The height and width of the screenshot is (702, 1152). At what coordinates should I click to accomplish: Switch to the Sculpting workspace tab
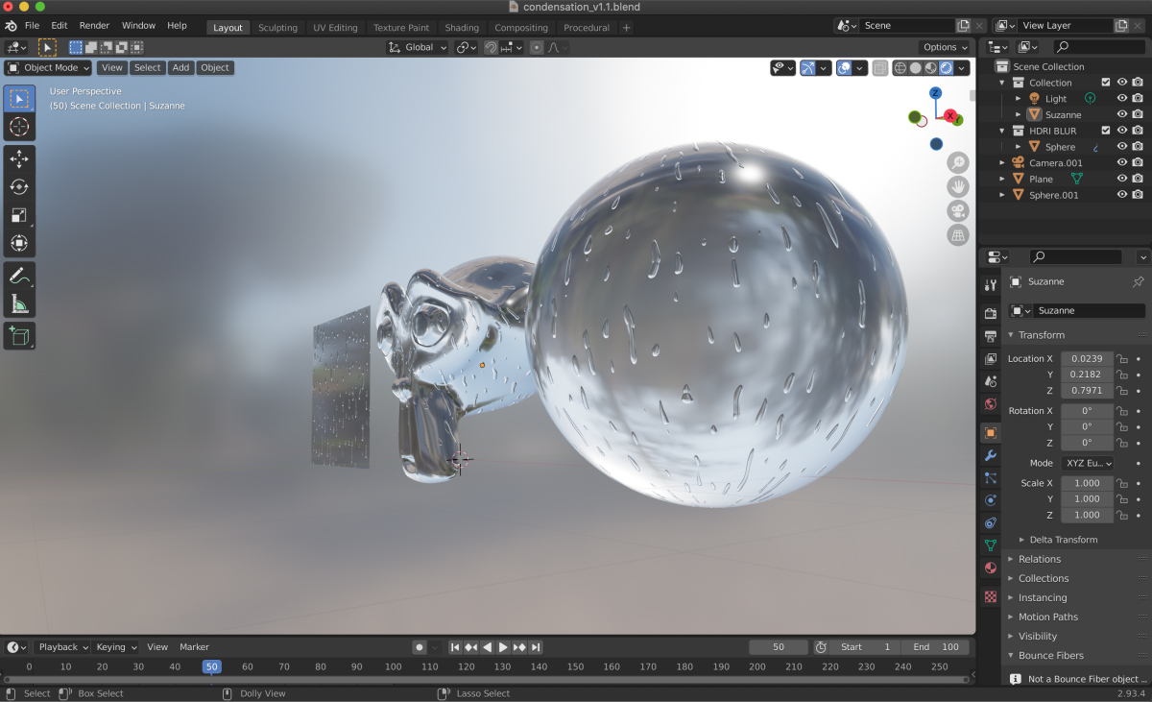click(277, 28)
